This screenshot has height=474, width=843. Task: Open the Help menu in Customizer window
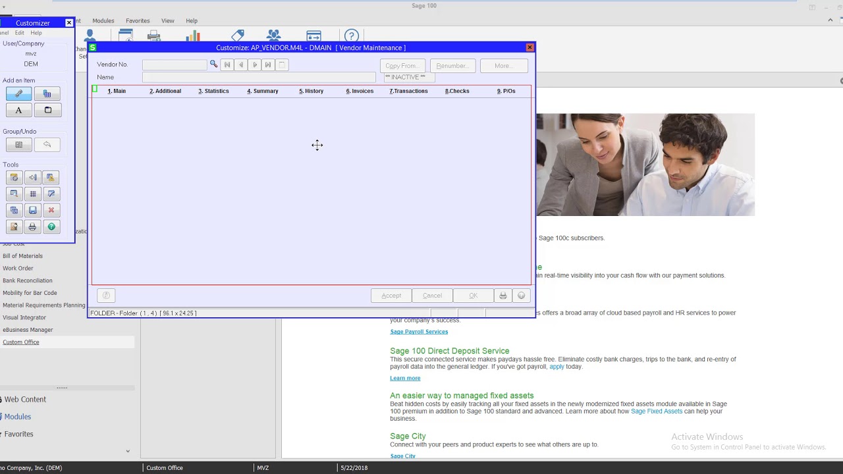click(x=36, y=33)
